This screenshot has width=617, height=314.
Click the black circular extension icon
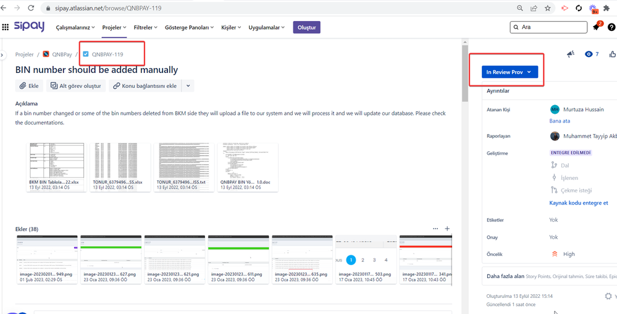[579, 8]
